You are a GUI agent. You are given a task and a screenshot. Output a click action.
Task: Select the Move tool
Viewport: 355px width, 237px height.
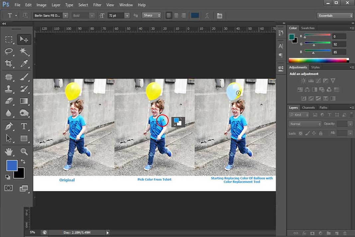(24, 39)
